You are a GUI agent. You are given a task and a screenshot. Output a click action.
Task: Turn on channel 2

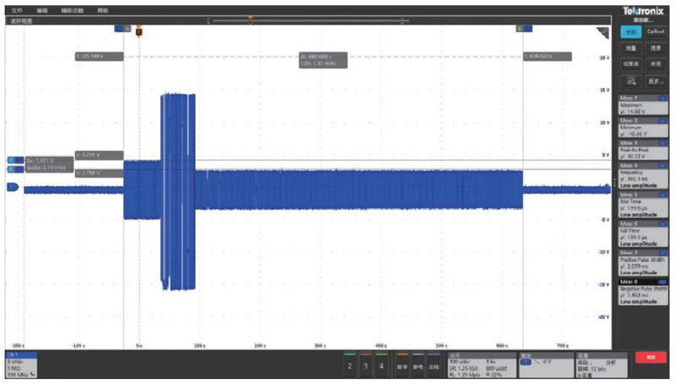tap(350, 366)
